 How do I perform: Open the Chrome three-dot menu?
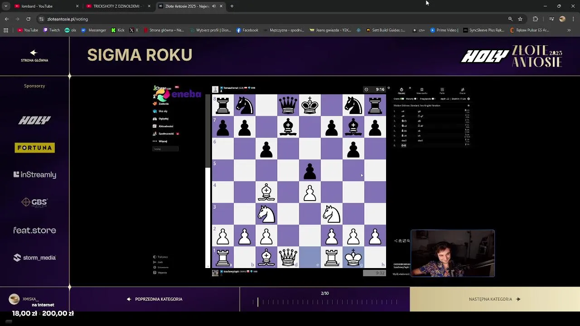574,19
